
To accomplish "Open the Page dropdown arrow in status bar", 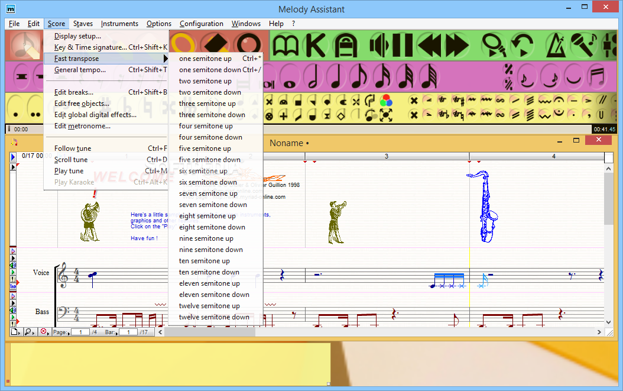I will point(69,333).
